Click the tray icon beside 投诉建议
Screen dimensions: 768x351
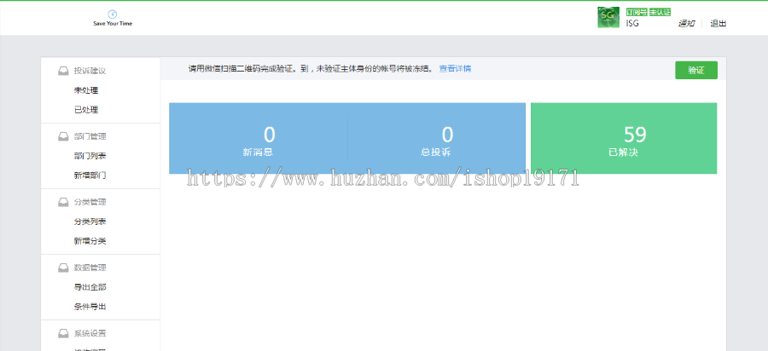click(x=63, y=71)
